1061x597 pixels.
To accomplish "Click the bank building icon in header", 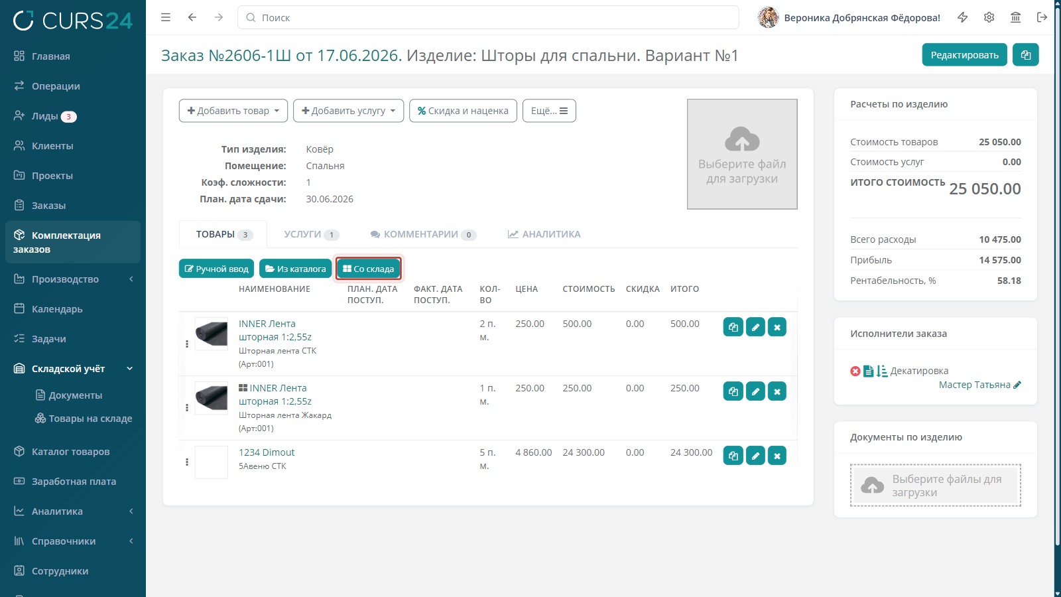I will pyautogui.click(x=1016, y=17).
